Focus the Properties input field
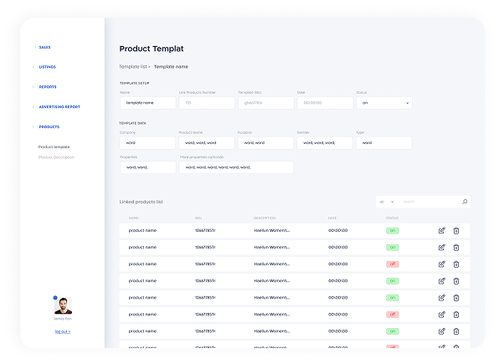499x364 pixels. coord(147,167)
